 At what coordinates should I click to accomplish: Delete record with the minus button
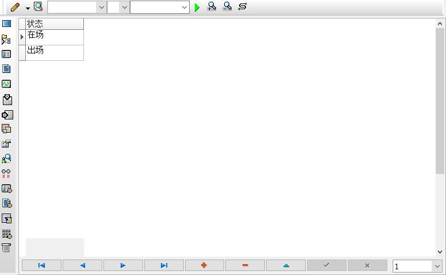click(245, 265)
